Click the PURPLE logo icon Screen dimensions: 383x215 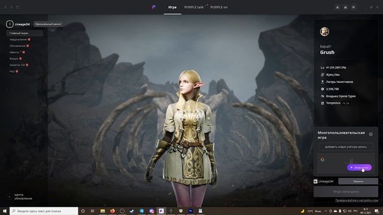153,7
